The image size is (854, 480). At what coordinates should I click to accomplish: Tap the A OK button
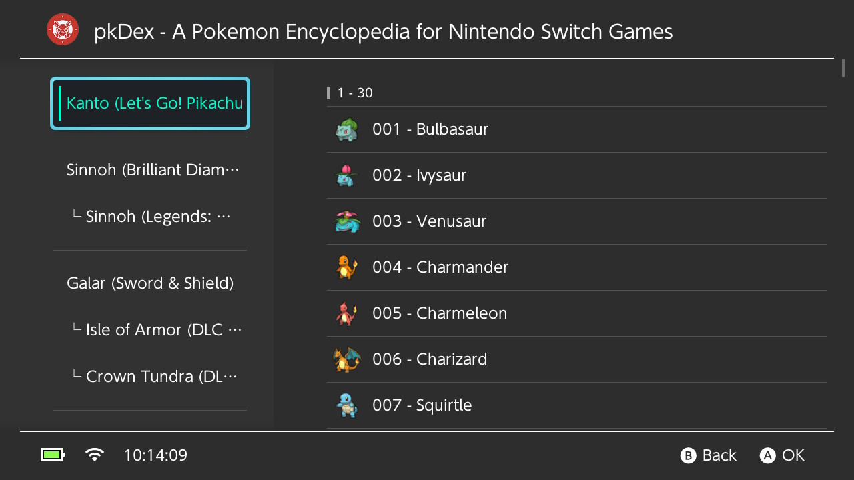pyautogui.click(x=783, y=455)
